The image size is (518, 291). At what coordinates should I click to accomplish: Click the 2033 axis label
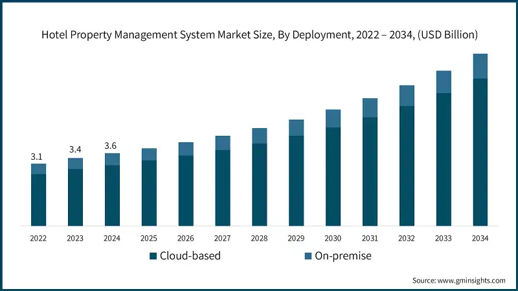[444, 238]
